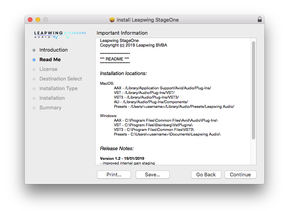Click the lock icon in title bar
Screen dimensions: 286x211
260,20
